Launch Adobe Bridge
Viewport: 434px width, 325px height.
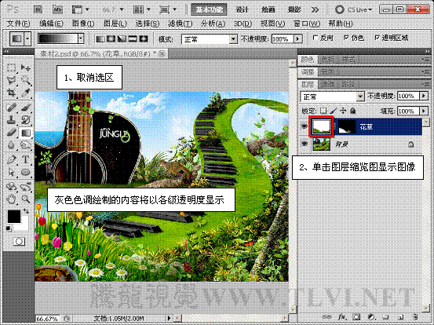tap(38, 9)
